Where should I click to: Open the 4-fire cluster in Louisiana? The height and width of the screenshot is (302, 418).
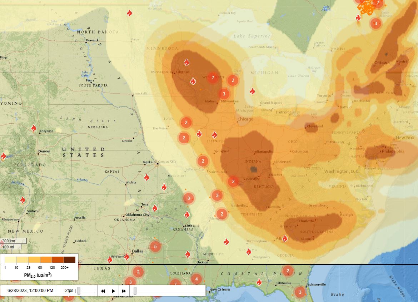pyautogui.click(x=196, y=279)
